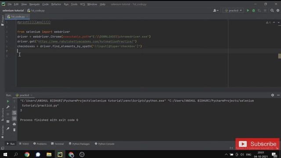Close the 1st_code.py editor tab
Image resolution: width=281 pixels, height=158 pixels.
click(x=27, y=17)
